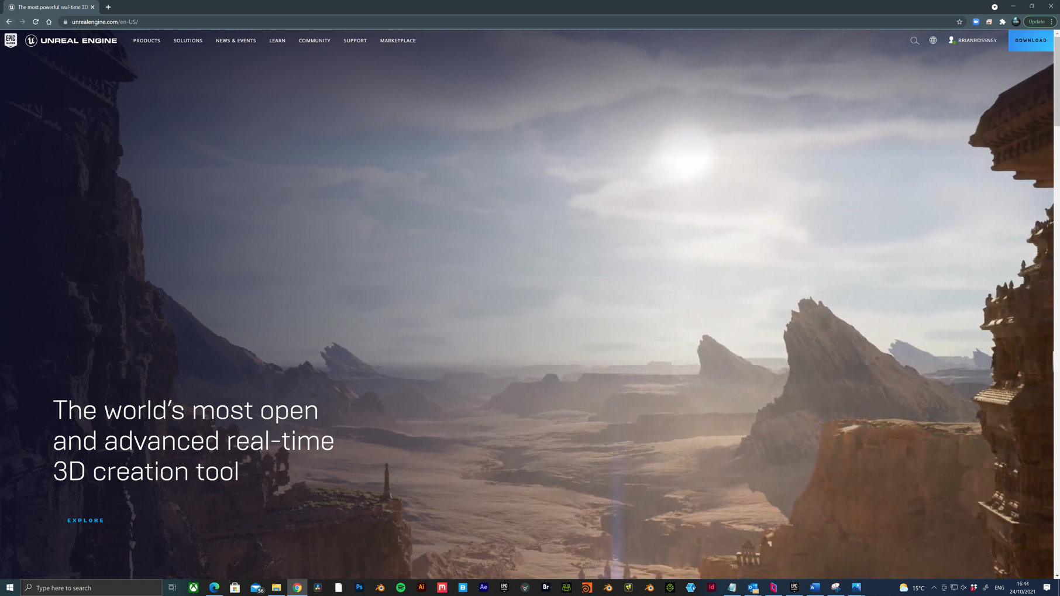Click the Unreal Engine logo

click(71, 40)
